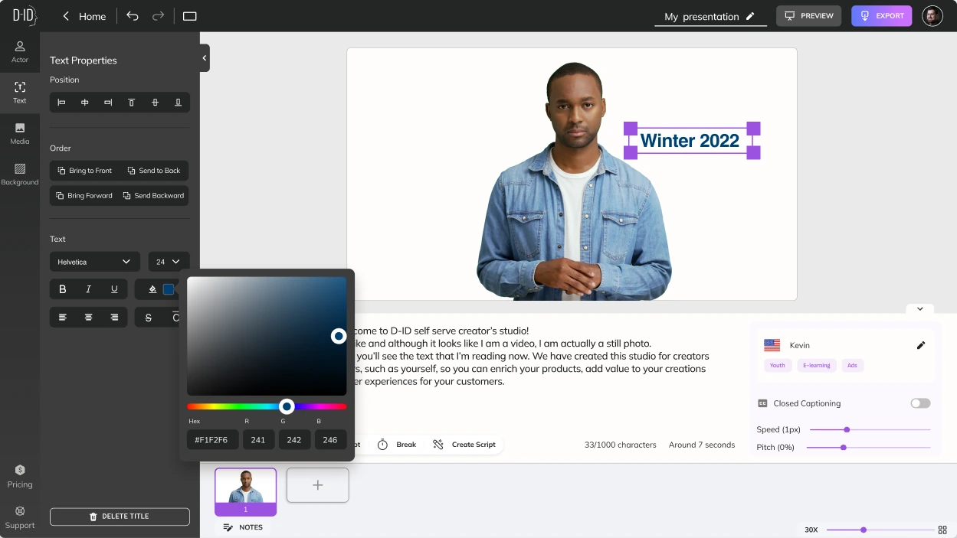Select the Ads tag
The image size is (957, 538).
(x=853, y=366)
